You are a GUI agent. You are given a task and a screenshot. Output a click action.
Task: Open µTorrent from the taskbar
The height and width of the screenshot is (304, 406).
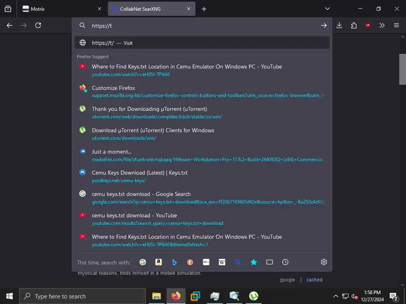coord(253,296)
